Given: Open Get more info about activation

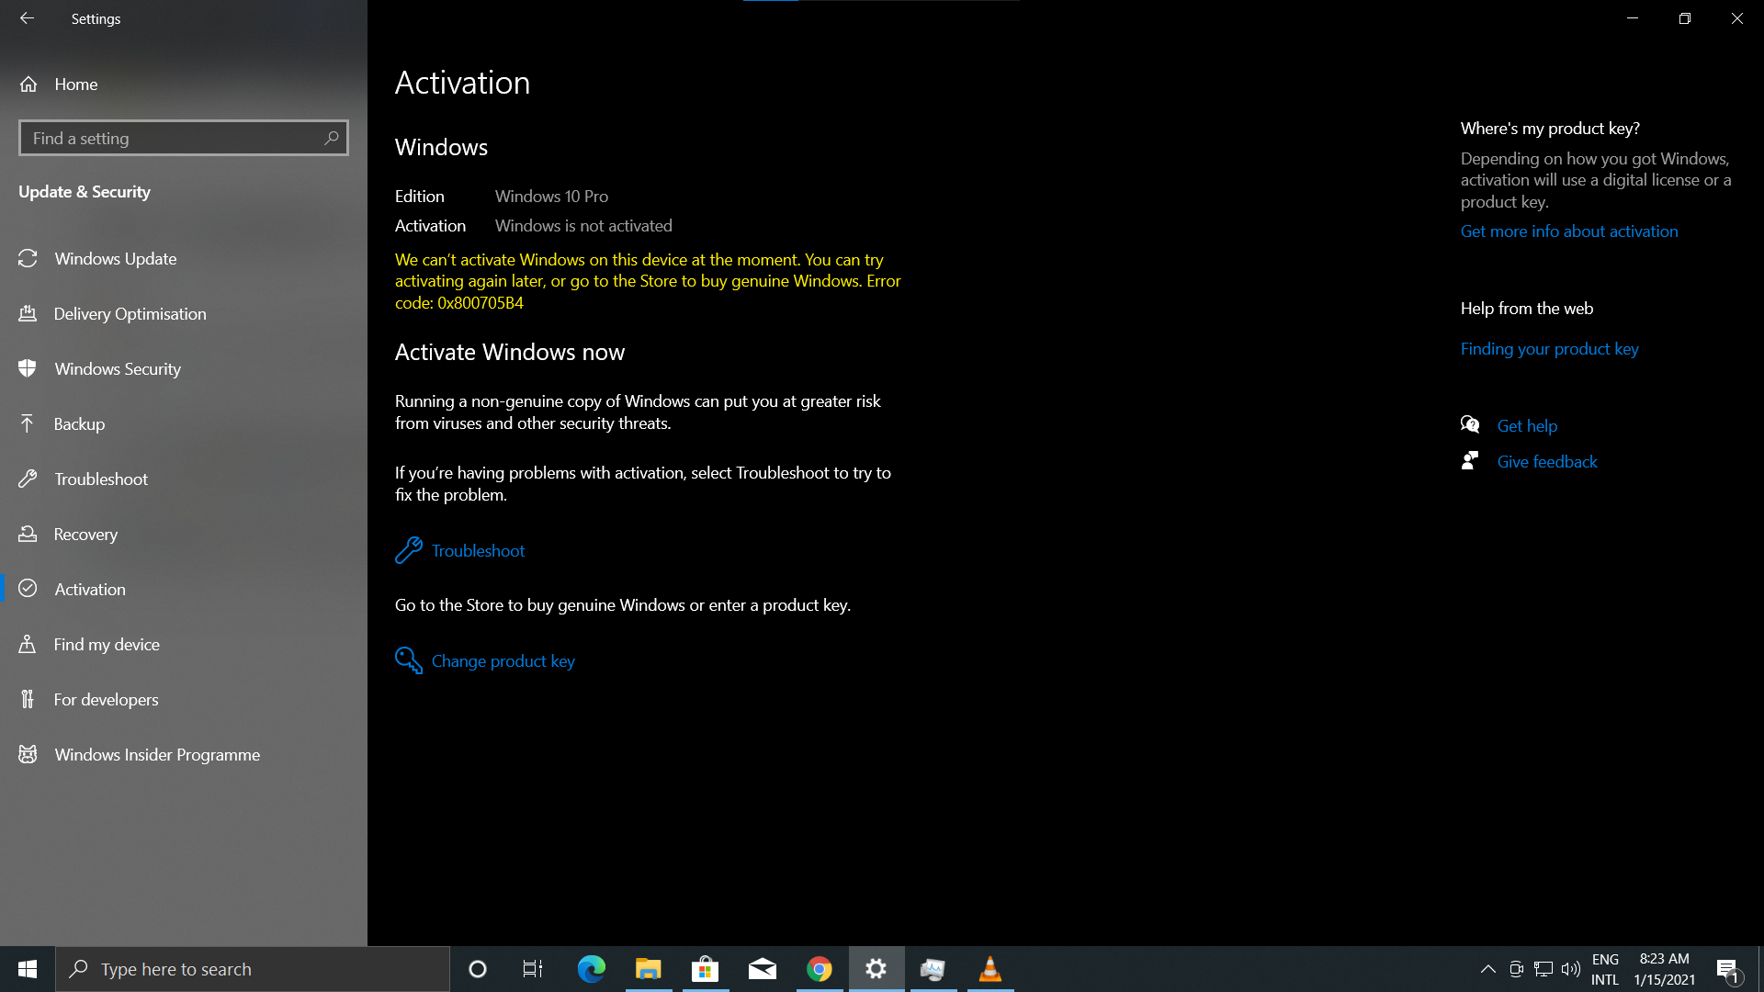Looking at the screenshot, I should tap(1569, 231).
